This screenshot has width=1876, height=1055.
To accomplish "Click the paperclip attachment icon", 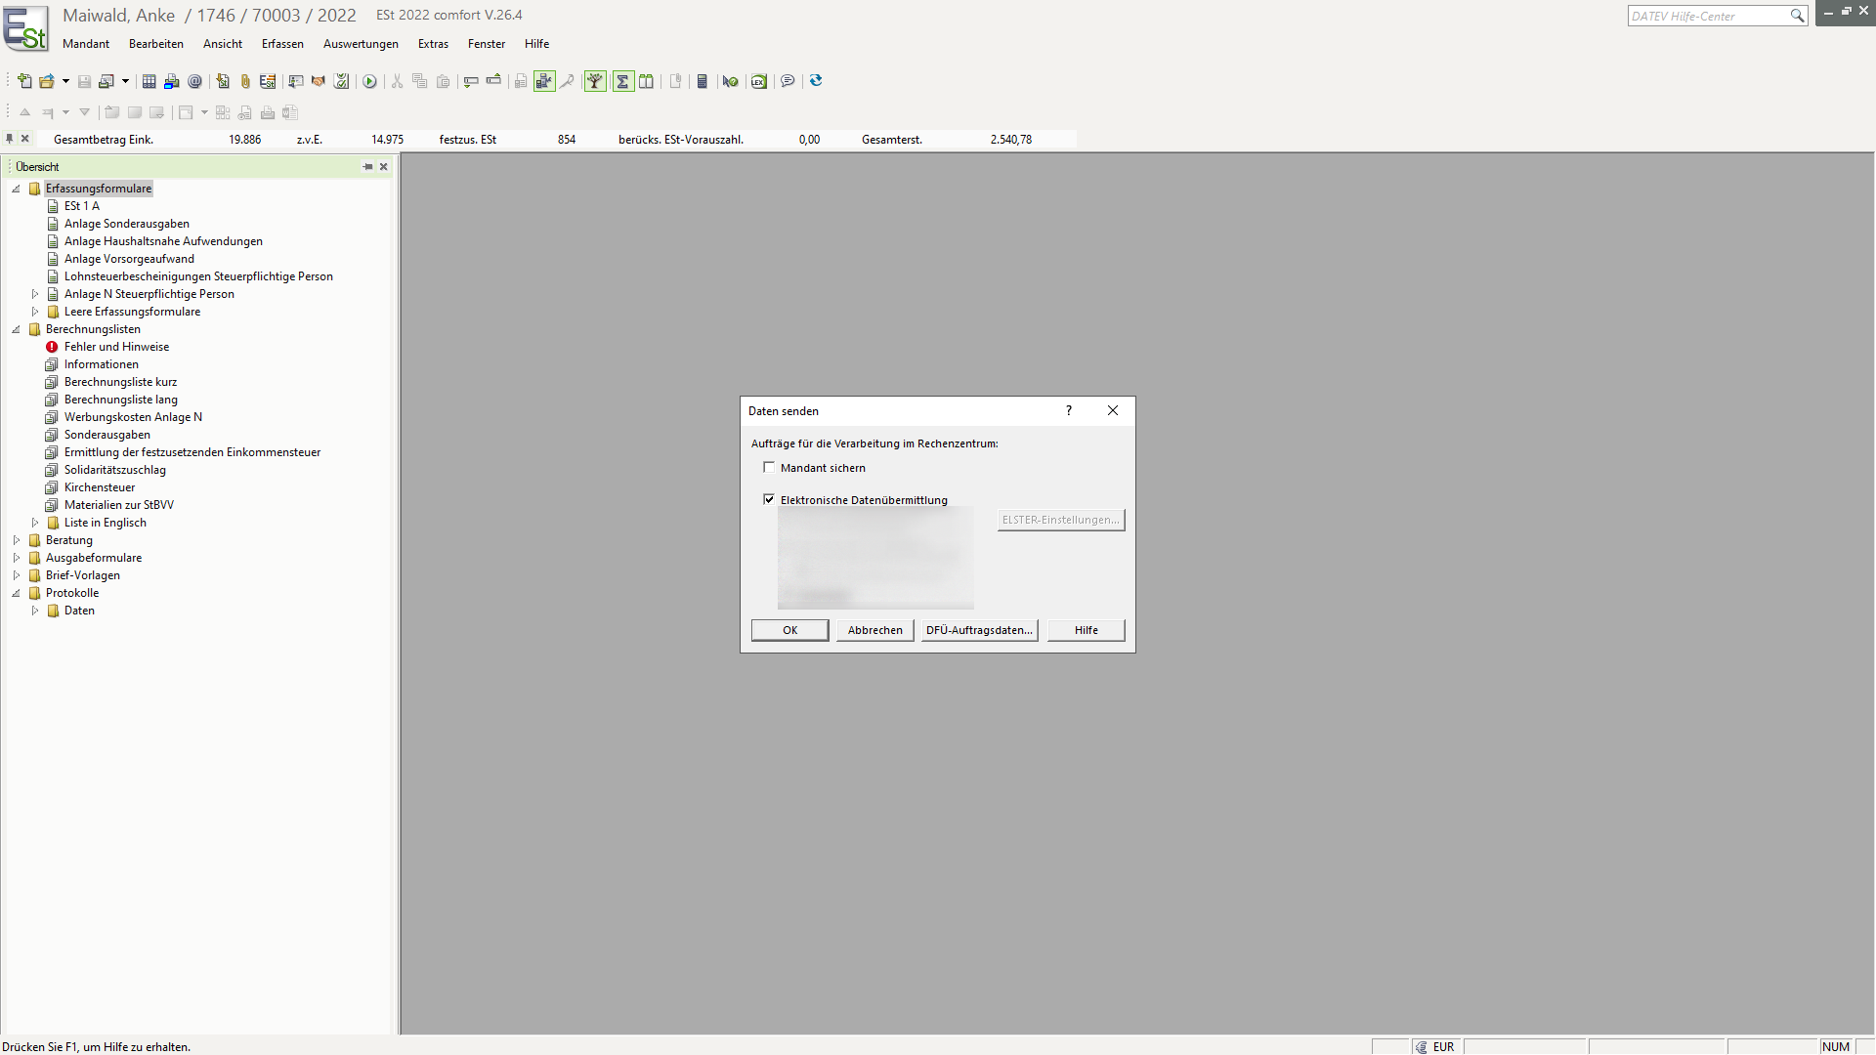I will [245, 81].
